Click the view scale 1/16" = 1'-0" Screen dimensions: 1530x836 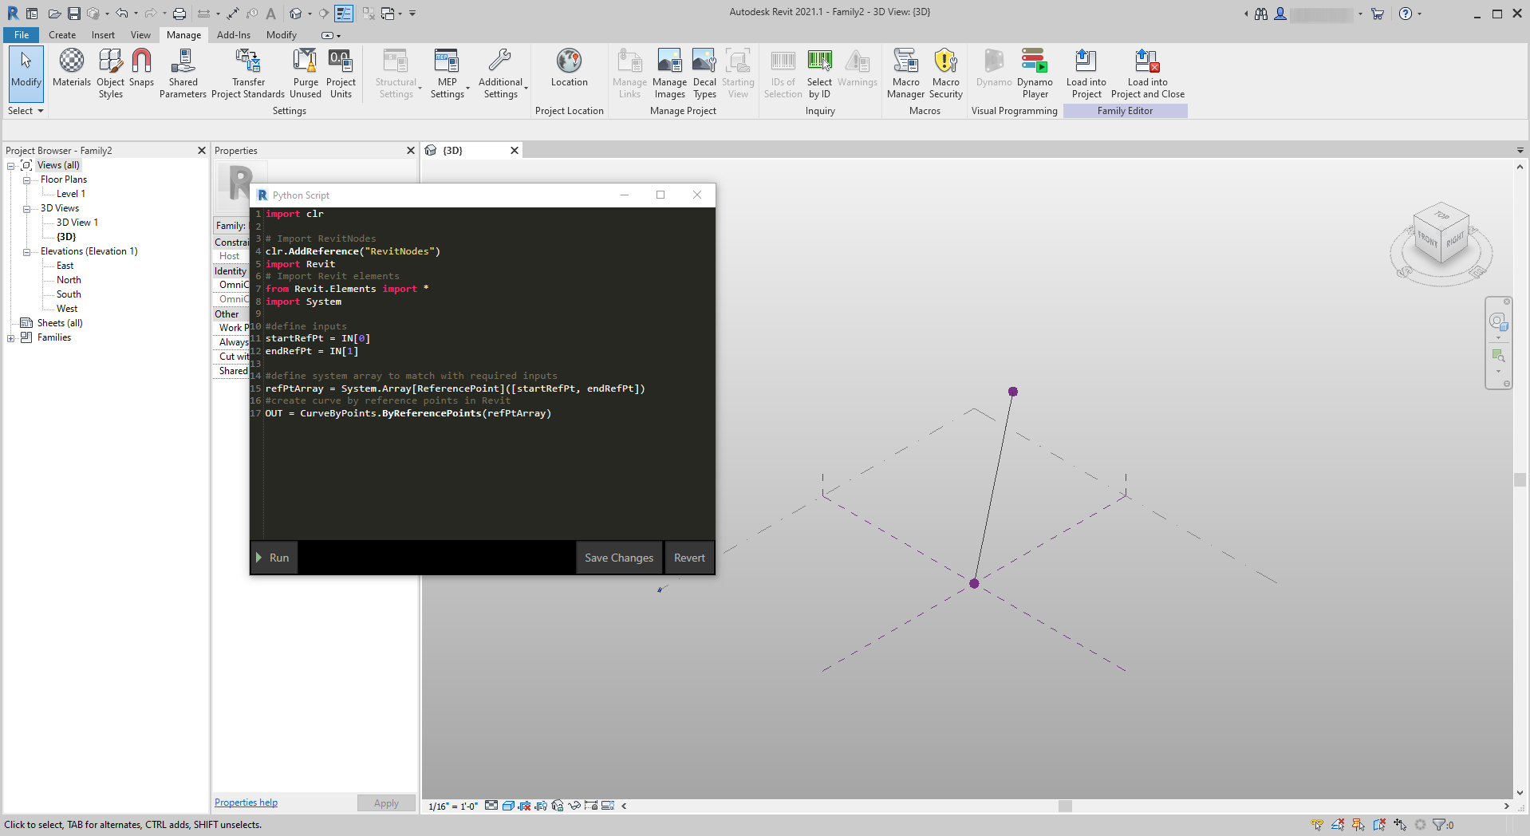pos(452,806)
